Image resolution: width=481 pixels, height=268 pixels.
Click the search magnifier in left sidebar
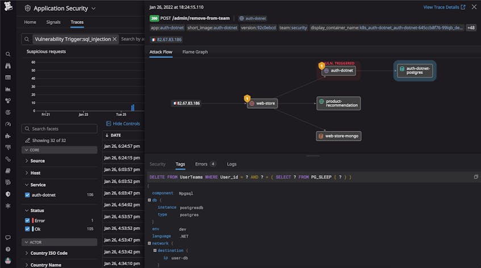tap(8, 54)
